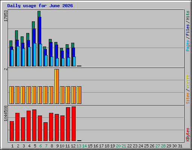Click day 4 on the x-axis
Screen dimensions: 192x150
tap(29, 146)
